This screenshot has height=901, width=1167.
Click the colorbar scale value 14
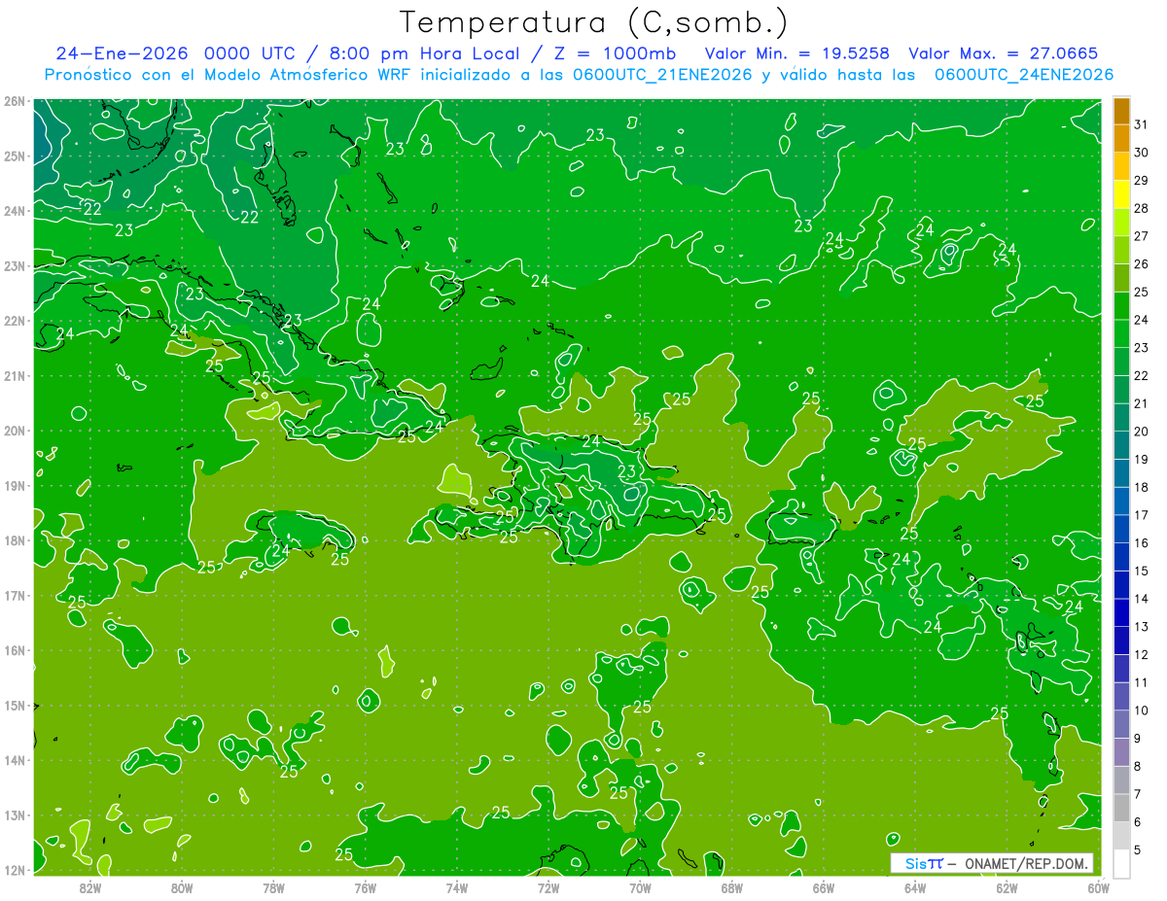point(1141,599)
